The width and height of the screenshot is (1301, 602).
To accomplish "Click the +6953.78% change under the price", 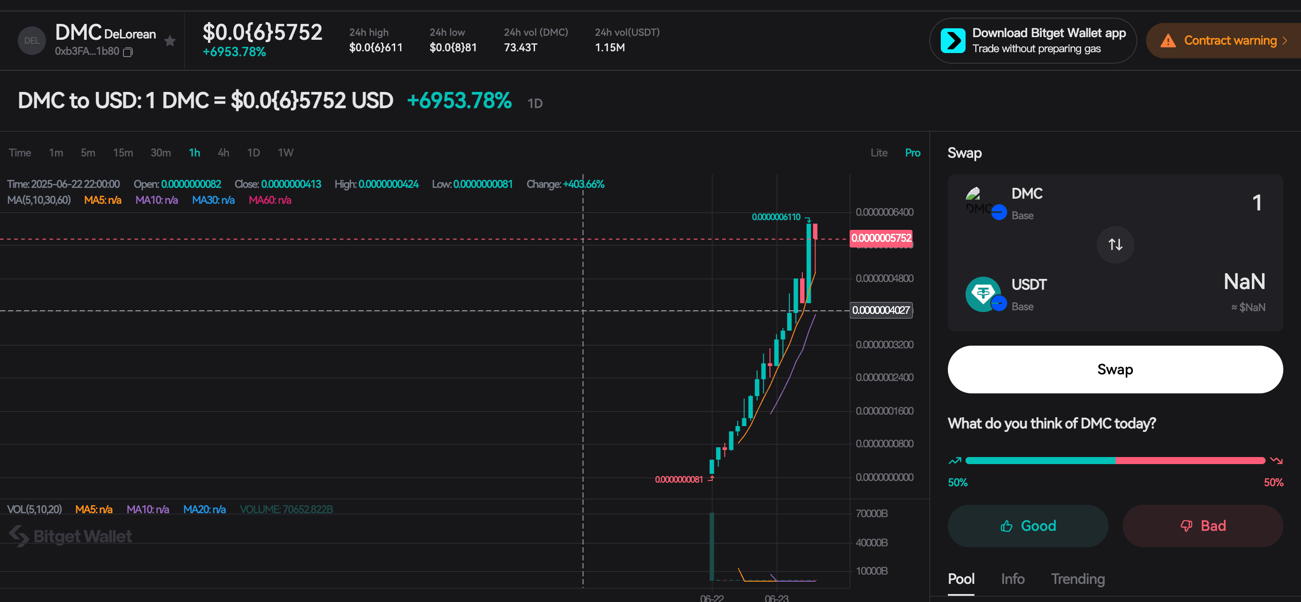I will point(234,52).
